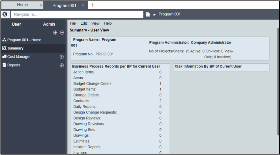This screenshot has width=280, height=155.
Task: Expand the Cost Manager node
Action: click(62, 57)
